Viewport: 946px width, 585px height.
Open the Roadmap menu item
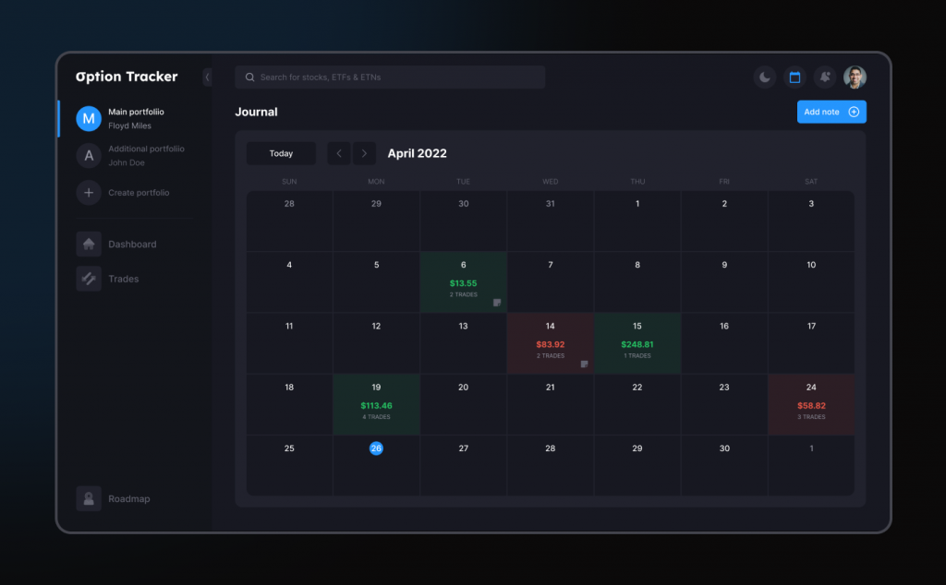click(128, 498)
